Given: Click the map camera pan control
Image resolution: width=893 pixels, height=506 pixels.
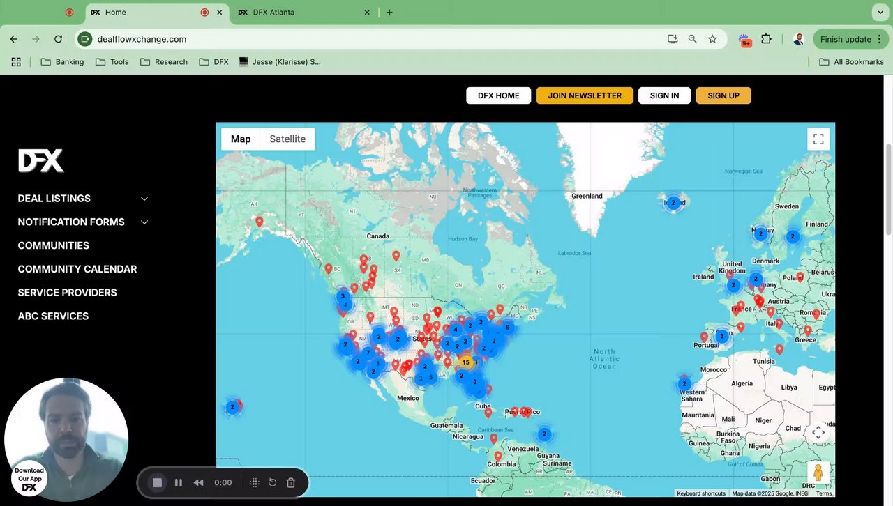Looking at the screenshot, I should (x=818, y=433).
